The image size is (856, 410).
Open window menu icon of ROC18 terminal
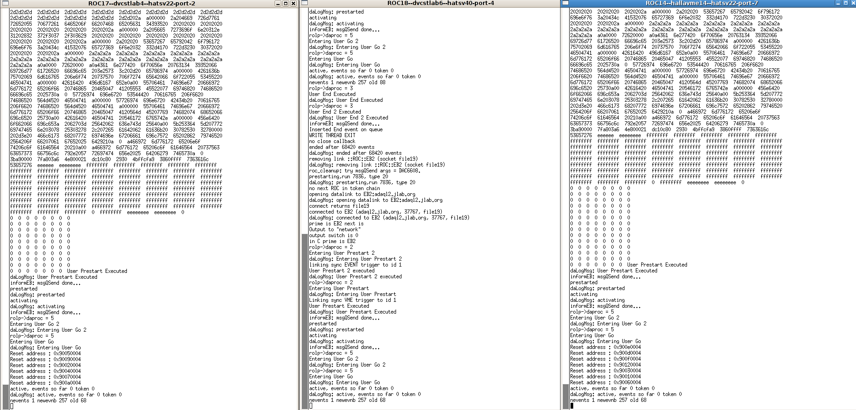pyautogui.click(x=305, y=3)
